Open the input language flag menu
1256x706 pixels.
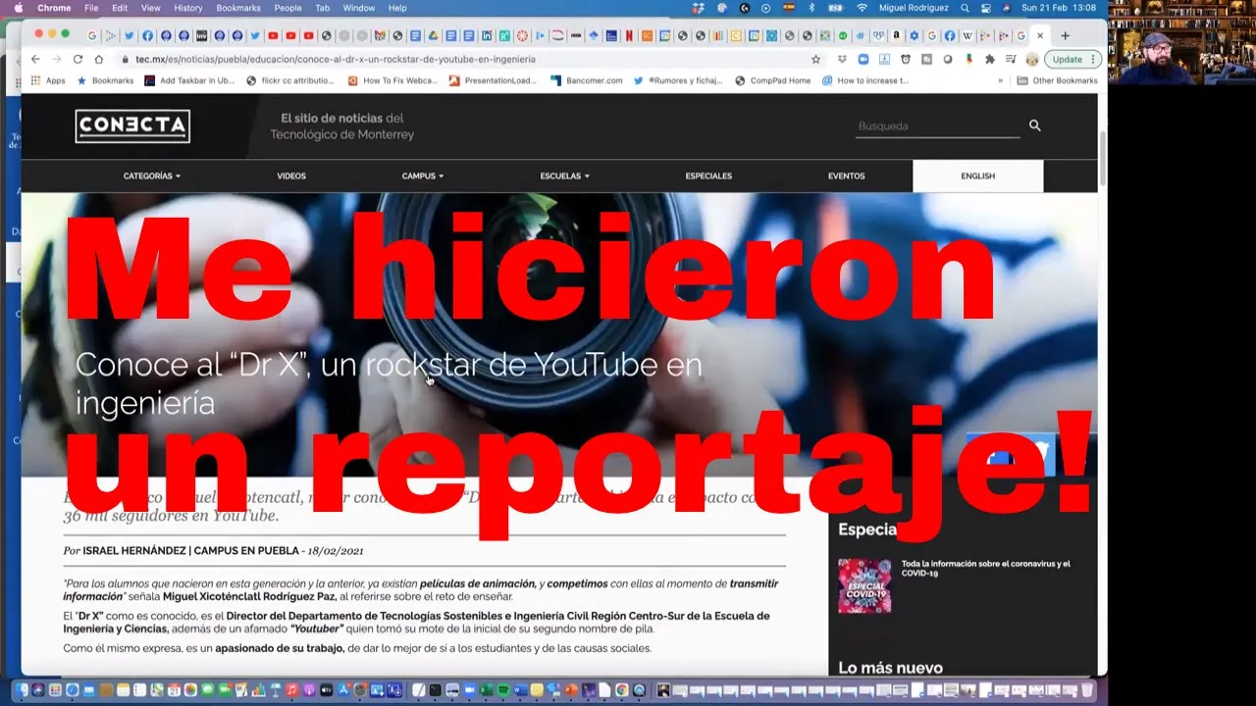point(788,8)
